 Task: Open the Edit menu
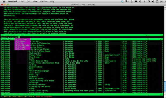click(x=28, y=2)
